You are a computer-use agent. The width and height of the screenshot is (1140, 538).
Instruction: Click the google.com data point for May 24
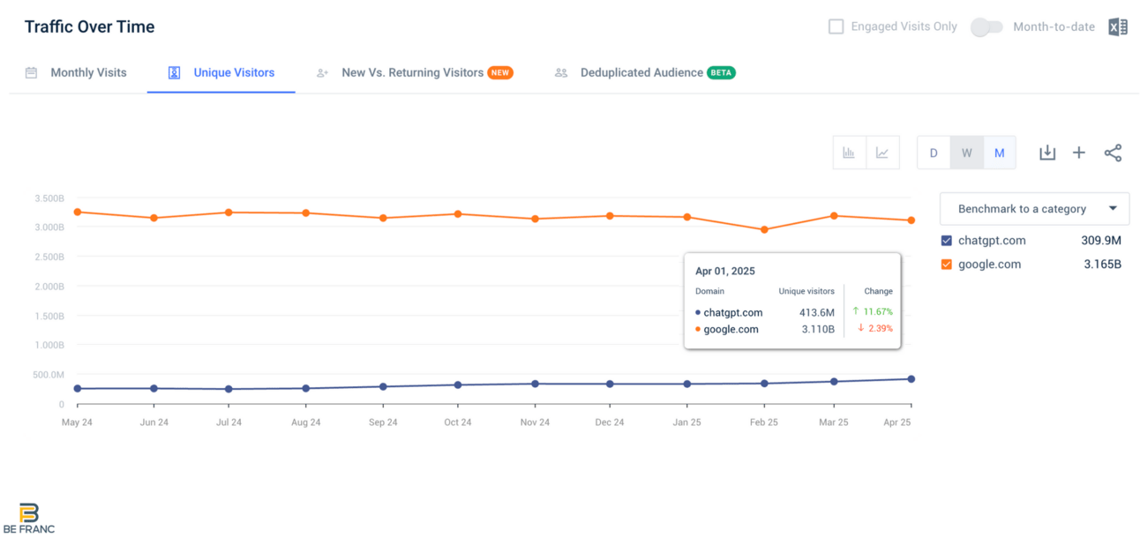click(78, 212)
